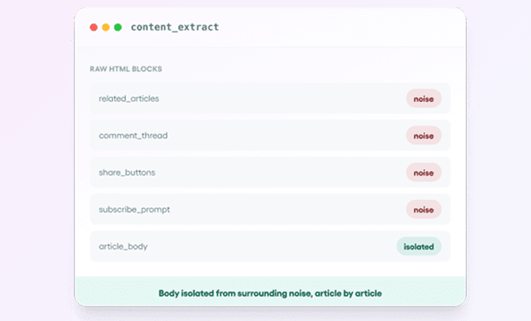This screenshot has width=531, height=321.
Task: Select the article_body row
Action: [x=270, y=246]
